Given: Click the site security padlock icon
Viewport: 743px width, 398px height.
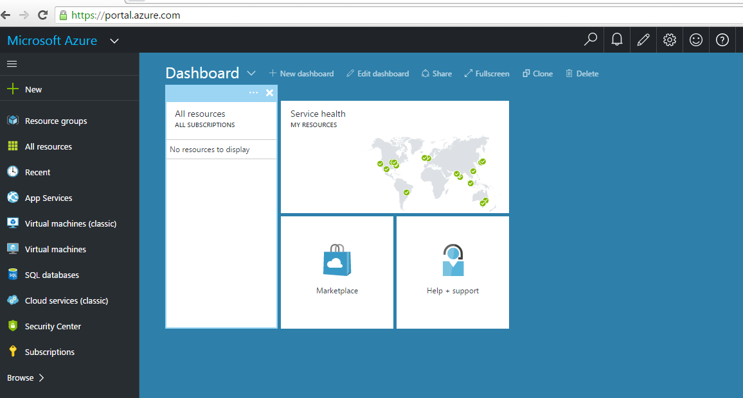Looking at the screenshot, I should click(x=63, y=15).
